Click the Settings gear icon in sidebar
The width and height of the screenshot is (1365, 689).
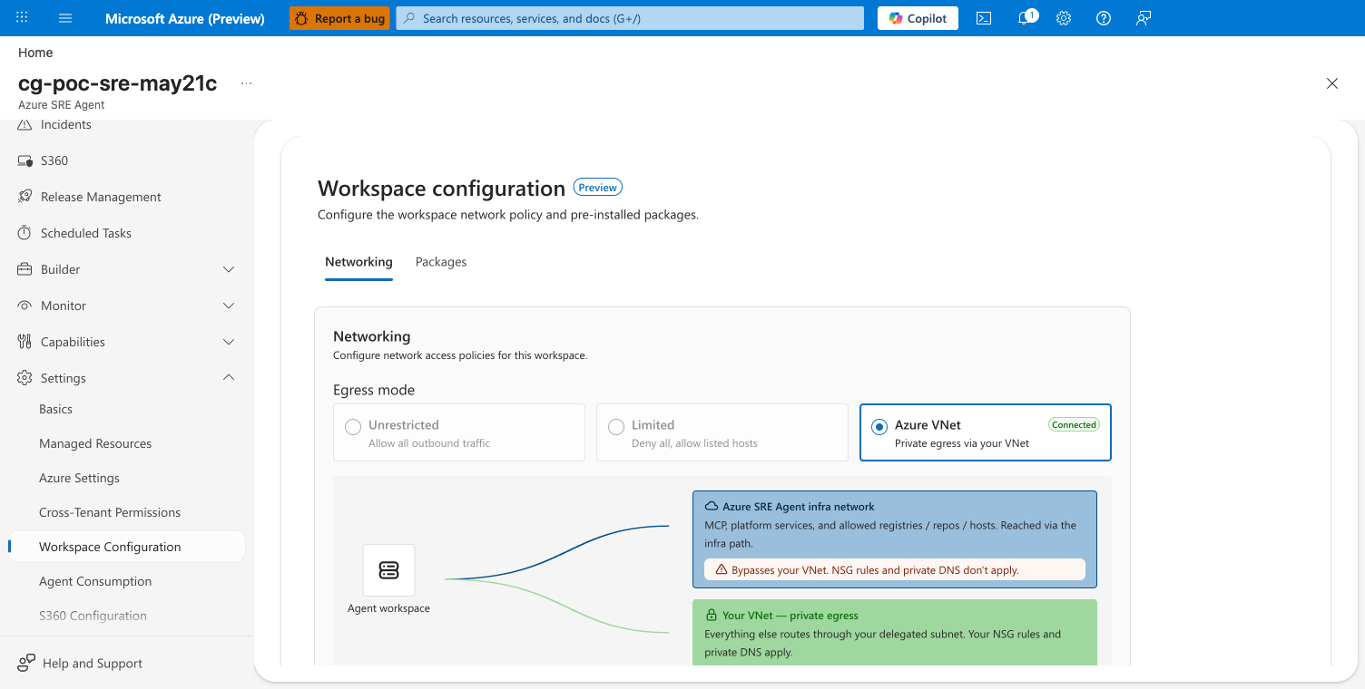tap(25, 378)
